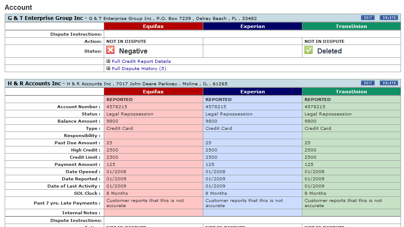The image size is (404, 227).
Task: Click Equifax account number 4578215
Action: 117,106
